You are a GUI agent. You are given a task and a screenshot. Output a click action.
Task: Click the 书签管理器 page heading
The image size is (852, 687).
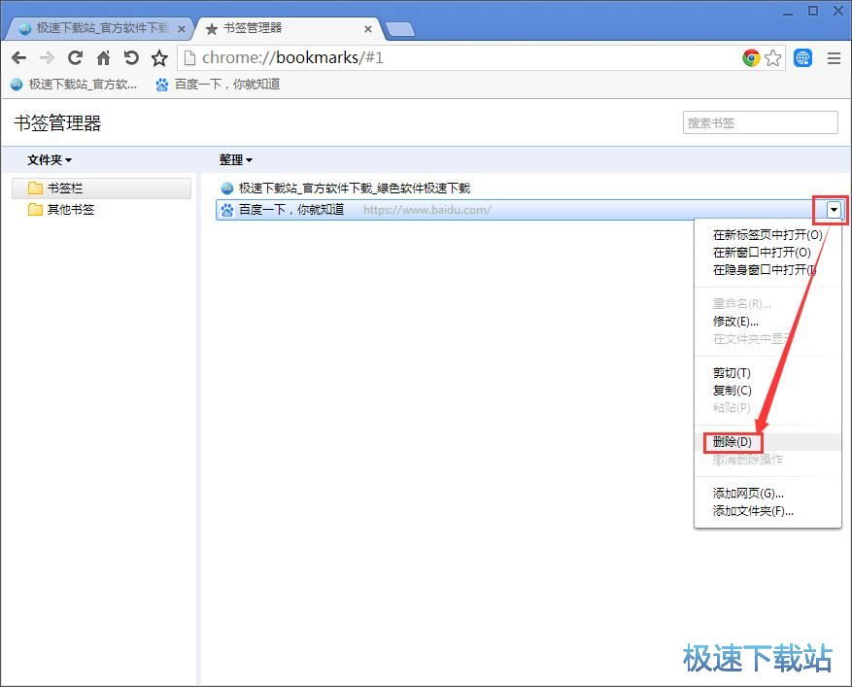point(57,123)
